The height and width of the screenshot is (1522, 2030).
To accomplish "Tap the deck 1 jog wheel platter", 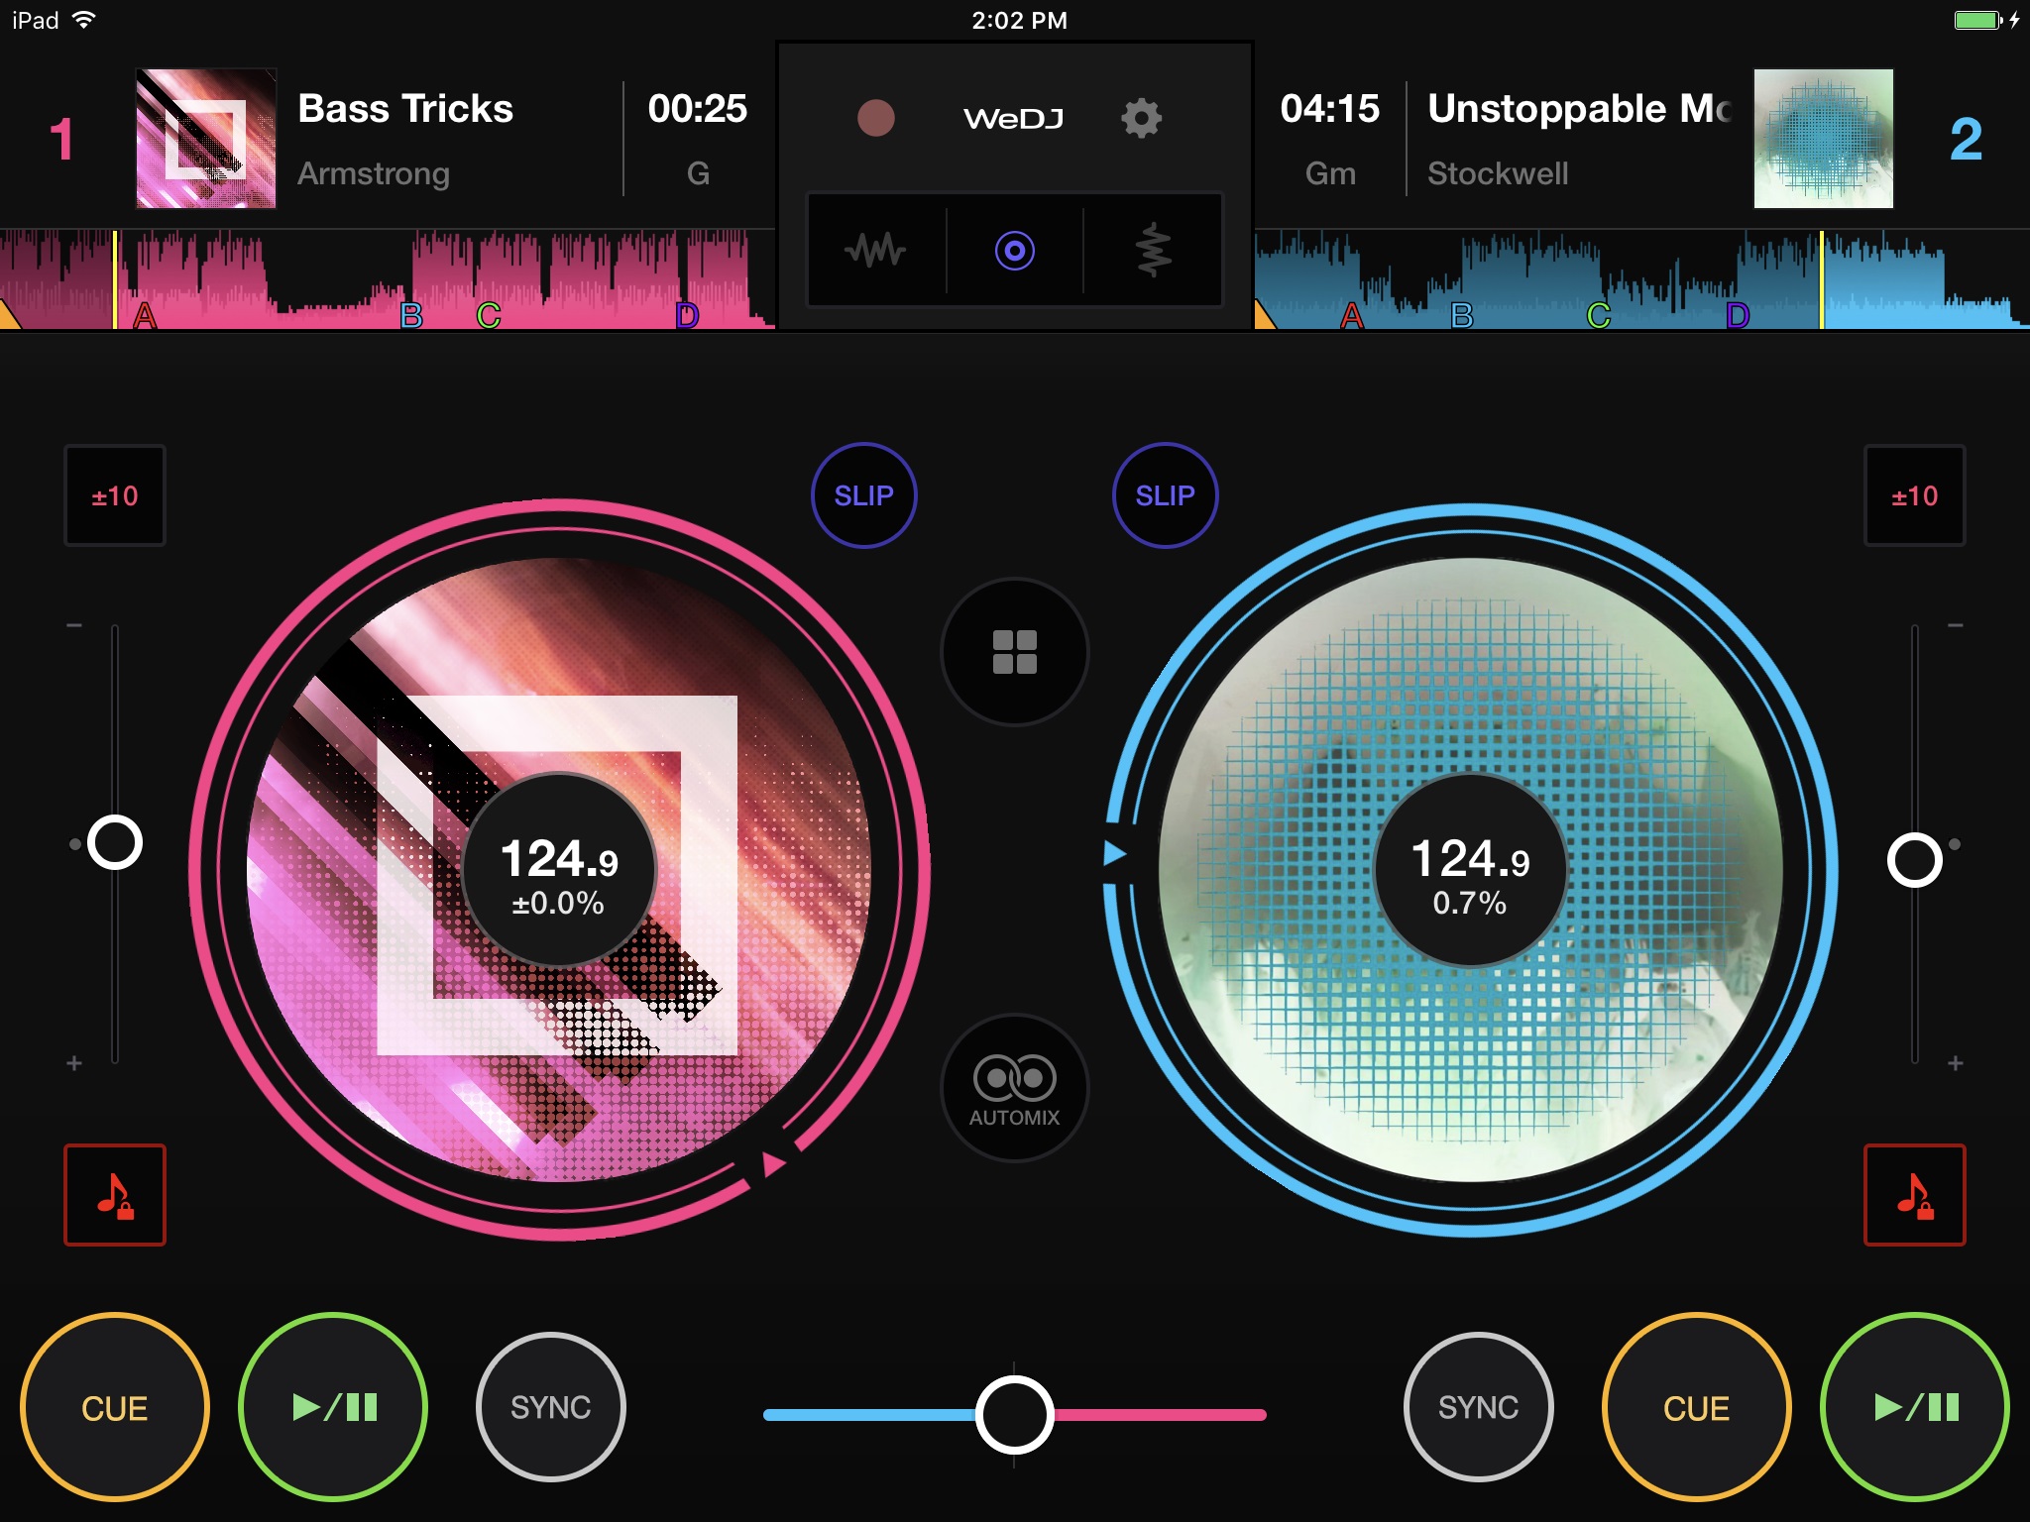I will coord(559,870).
